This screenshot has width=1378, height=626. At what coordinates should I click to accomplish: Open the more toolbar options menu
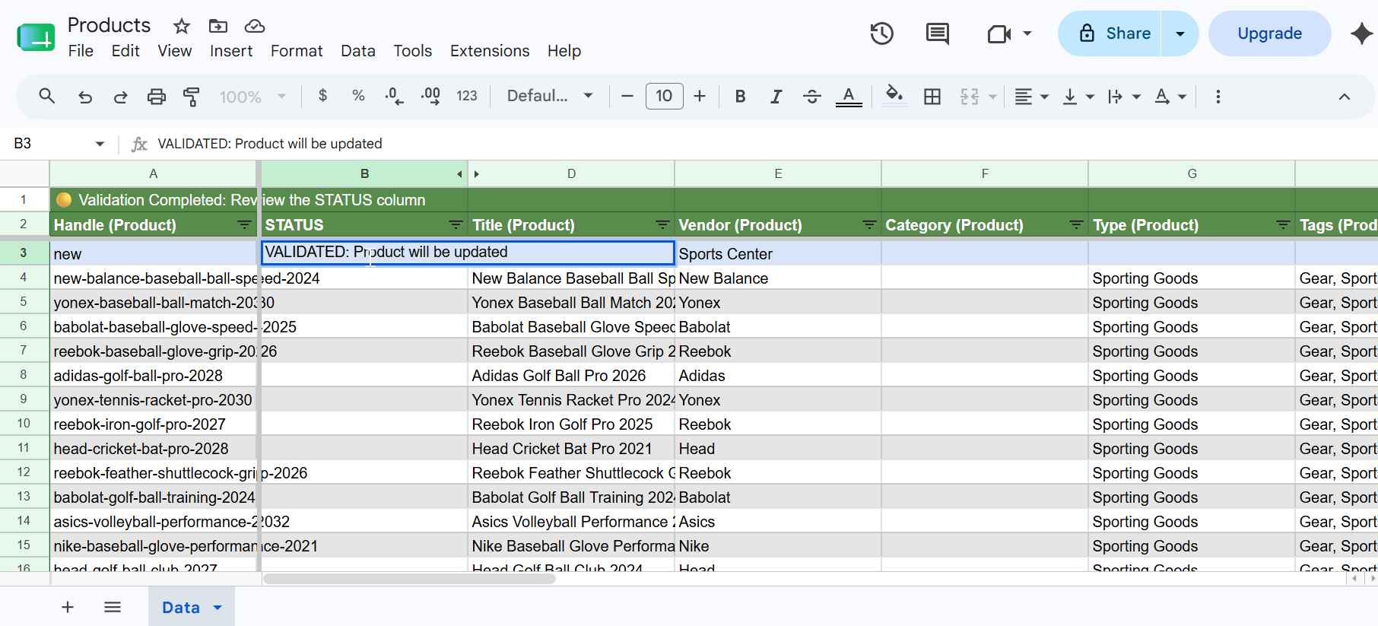(1218, 97)
